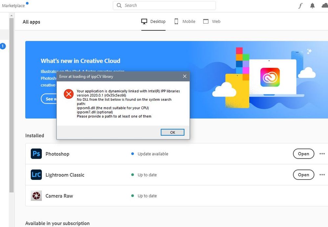Open the Marketplace tab
Image resolution: width=328 pixels, height=227 pixels.
[13, 6]
